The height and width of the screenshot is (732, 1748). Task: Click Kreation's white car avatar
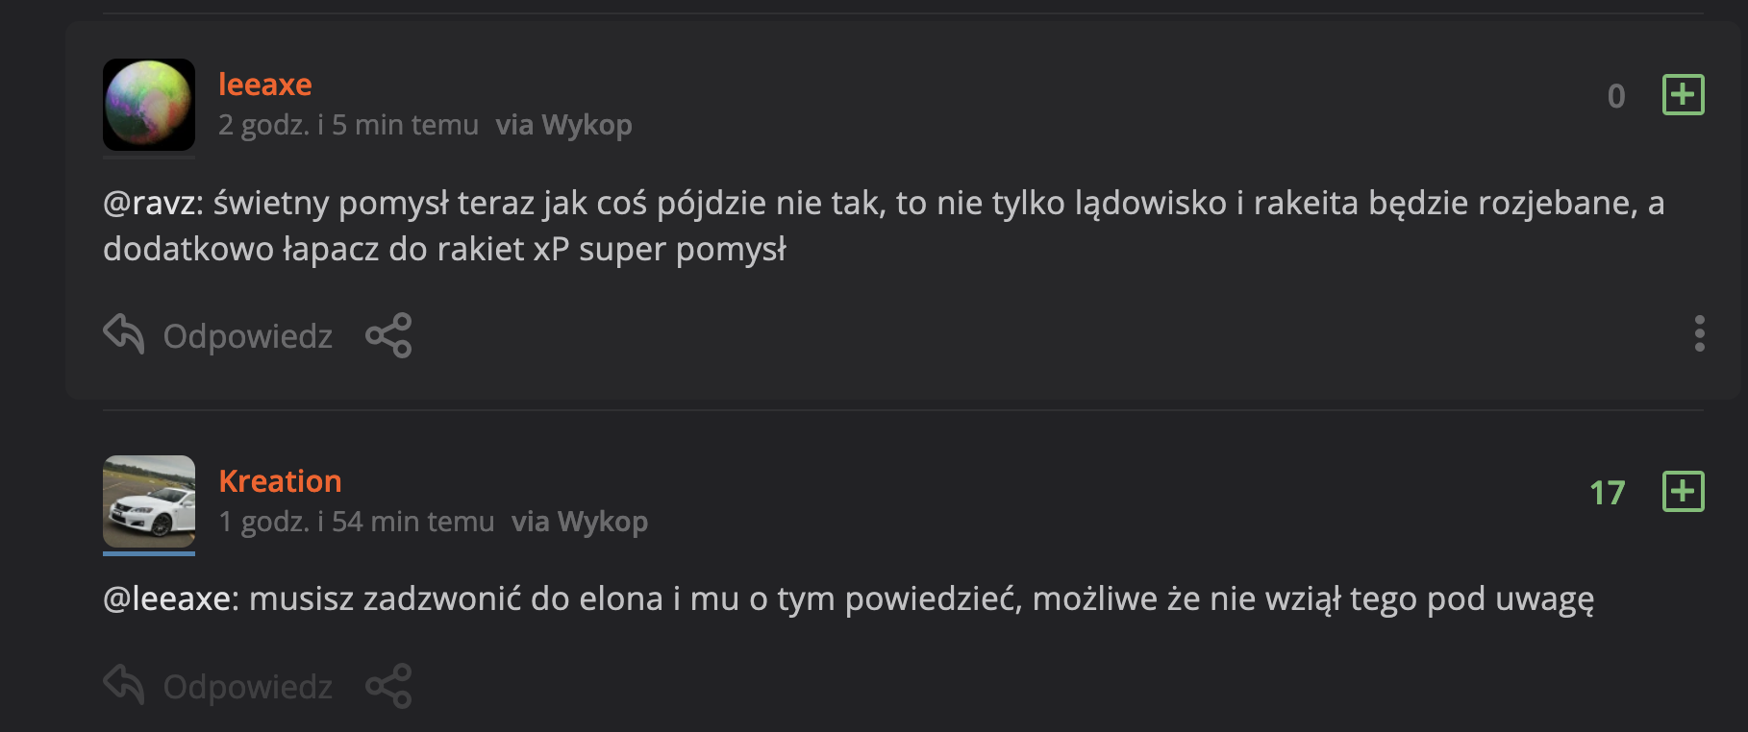pos(149,501)
